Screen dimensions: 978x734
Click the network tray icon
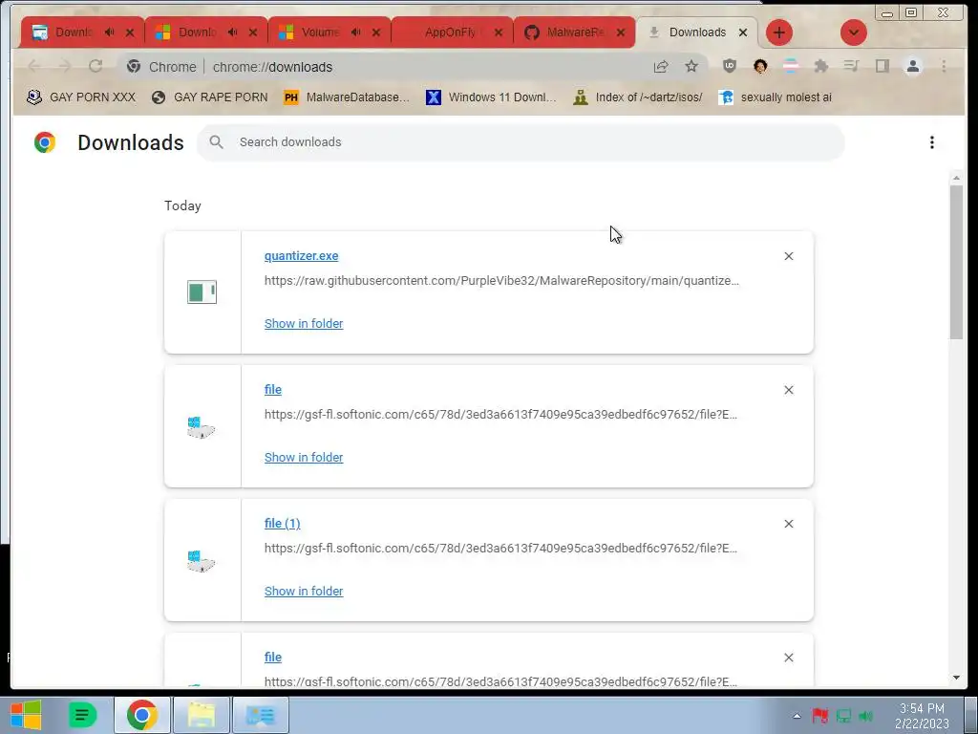(x=843, y=715)
